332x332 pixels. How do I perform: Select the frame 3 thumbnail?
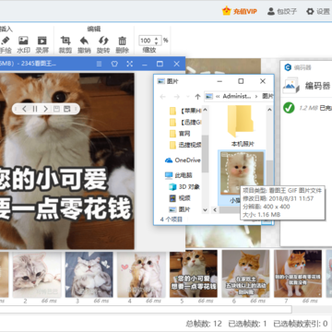tap(89, 275)
